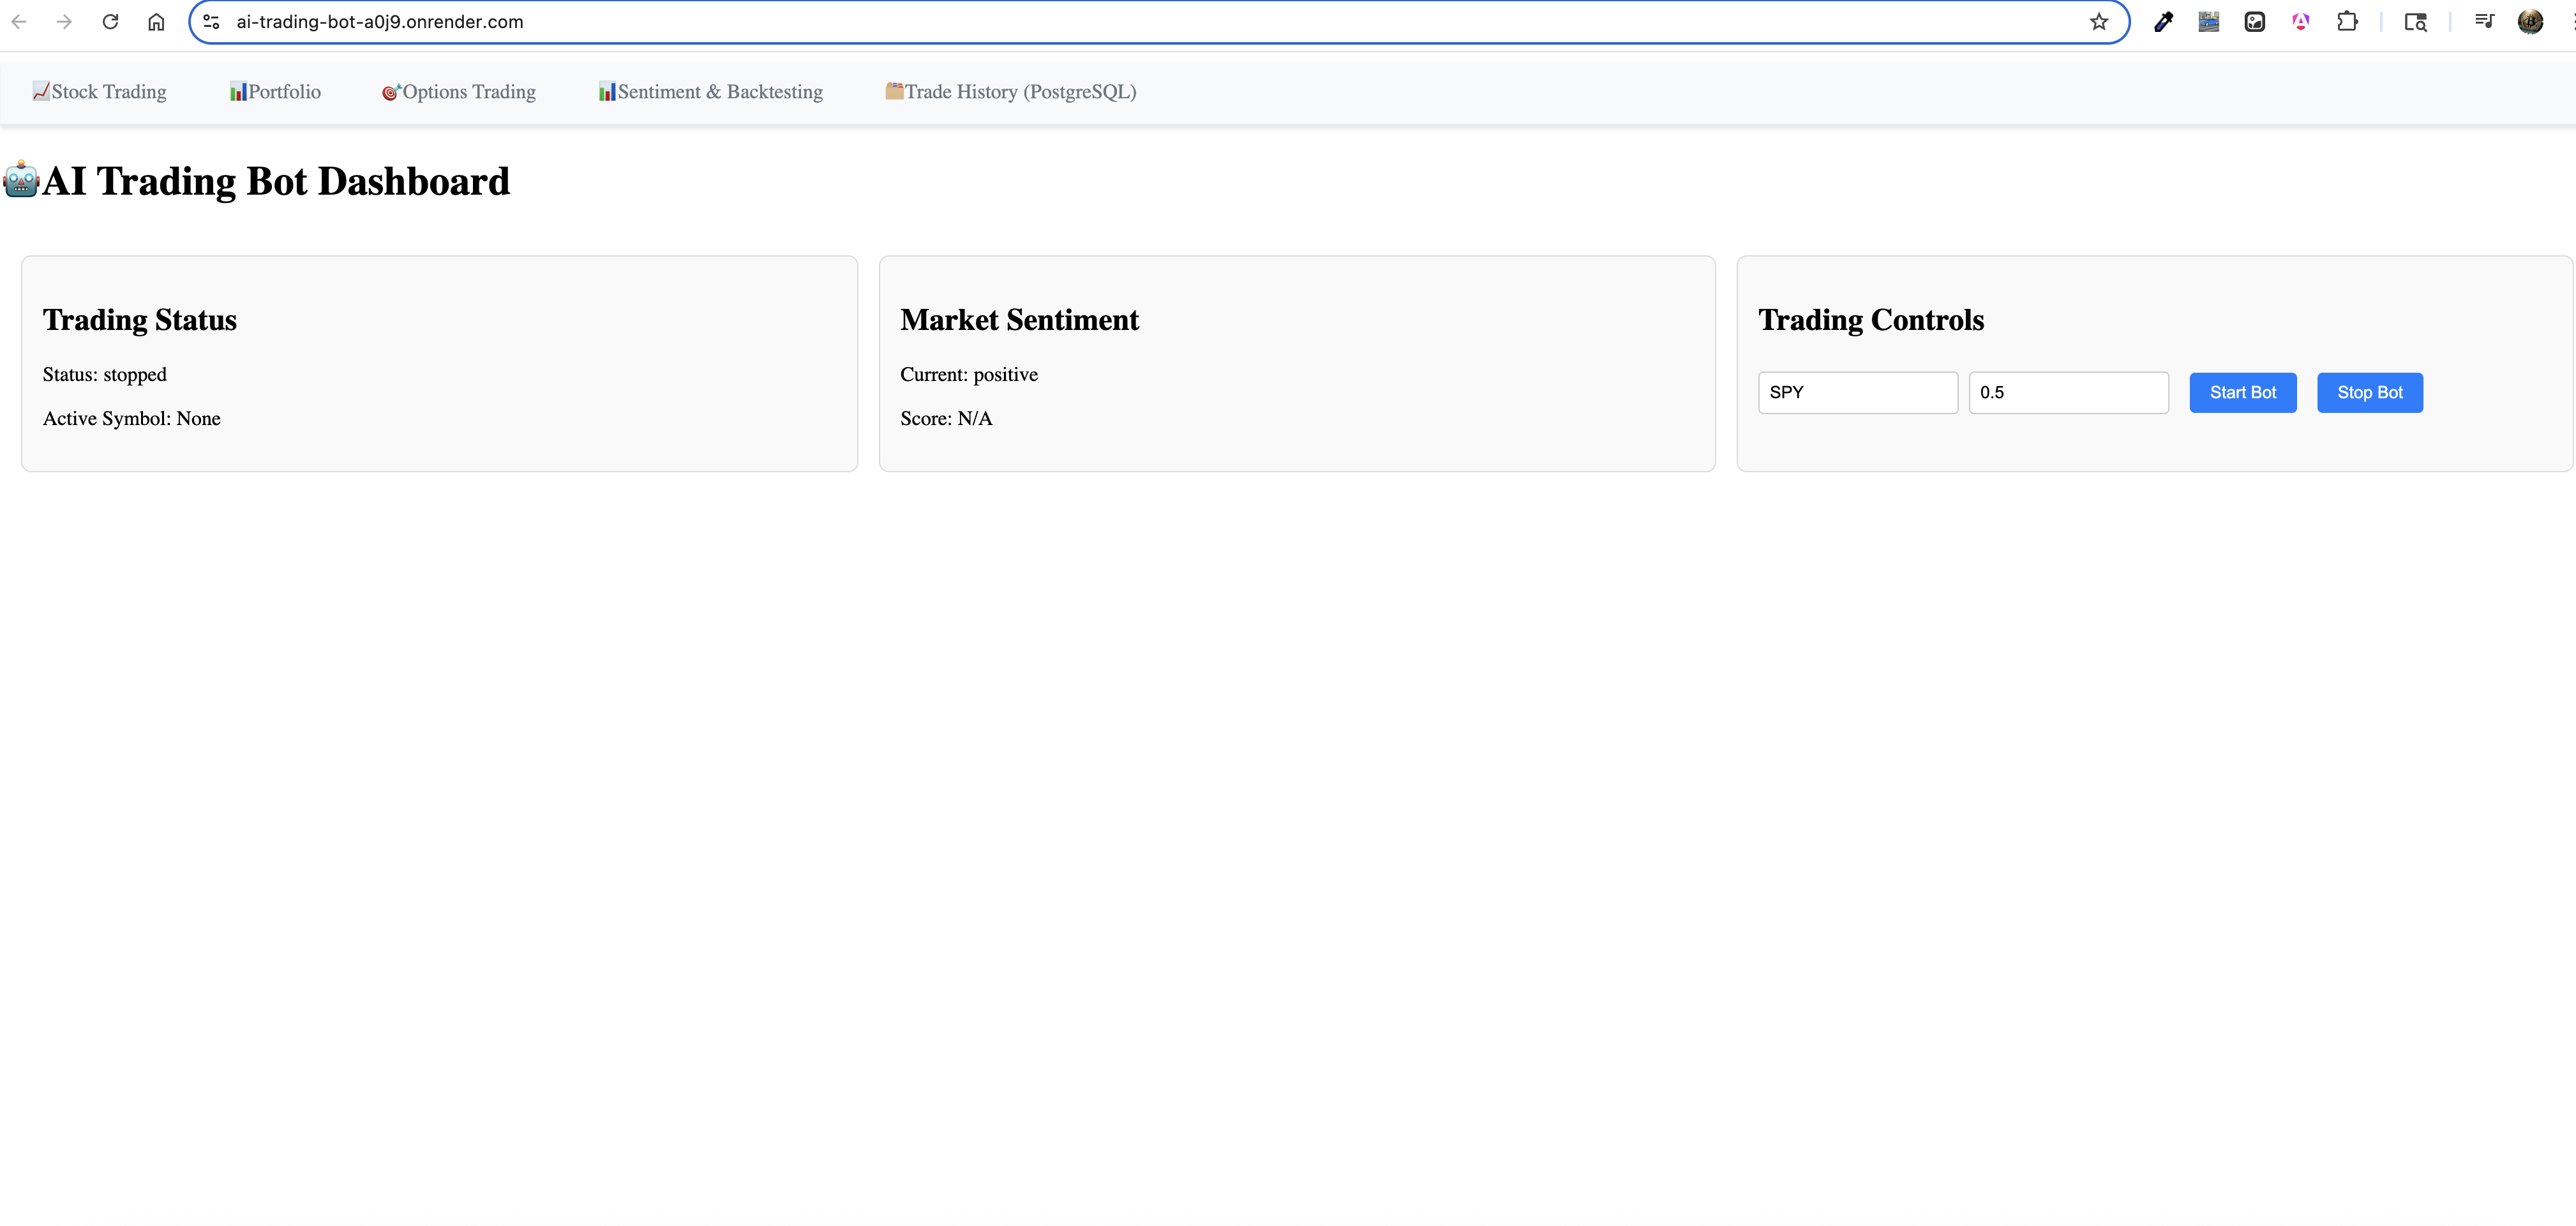Open Sentiment & Backtesting tab
Image resolution: width=2576 pixels, height=1226 pixels.
[710, 92]
